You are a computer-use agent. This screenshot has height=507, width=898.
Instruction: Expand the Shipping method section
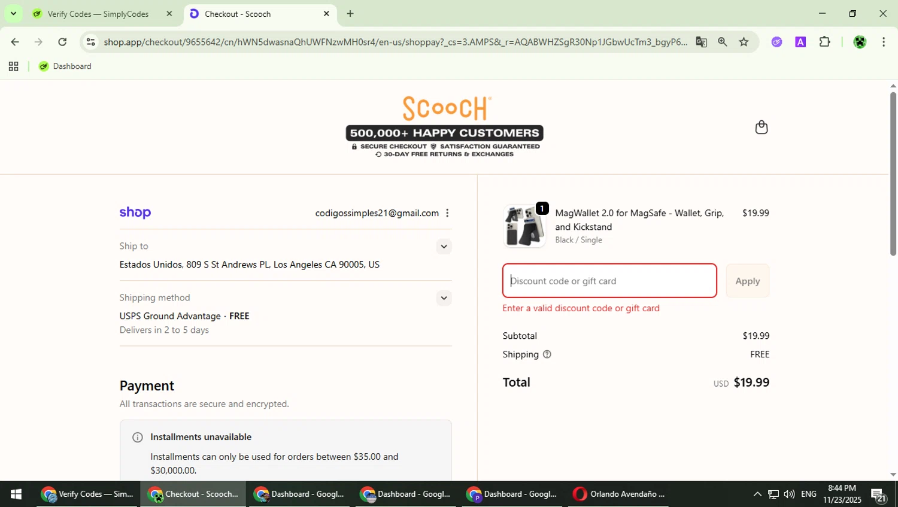click(x=444, y=298)
